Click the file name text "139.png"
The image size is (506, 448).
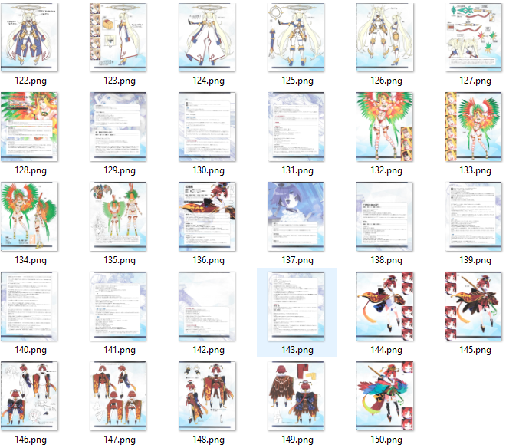475,260
